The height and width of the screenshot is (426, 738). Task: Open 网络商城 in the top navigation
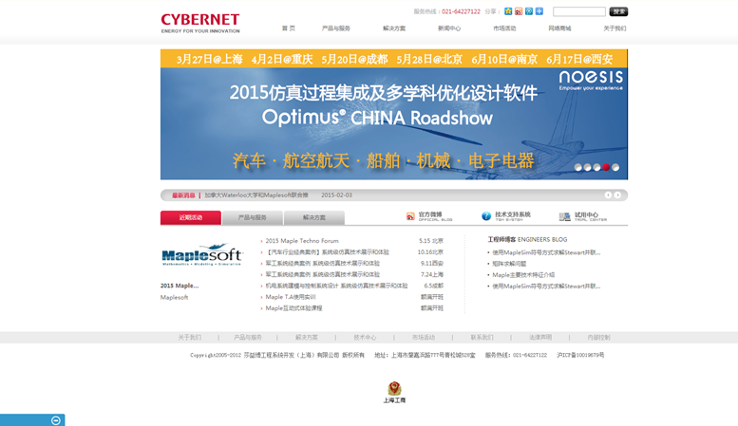pyautogui.click(x=559, y=28)
